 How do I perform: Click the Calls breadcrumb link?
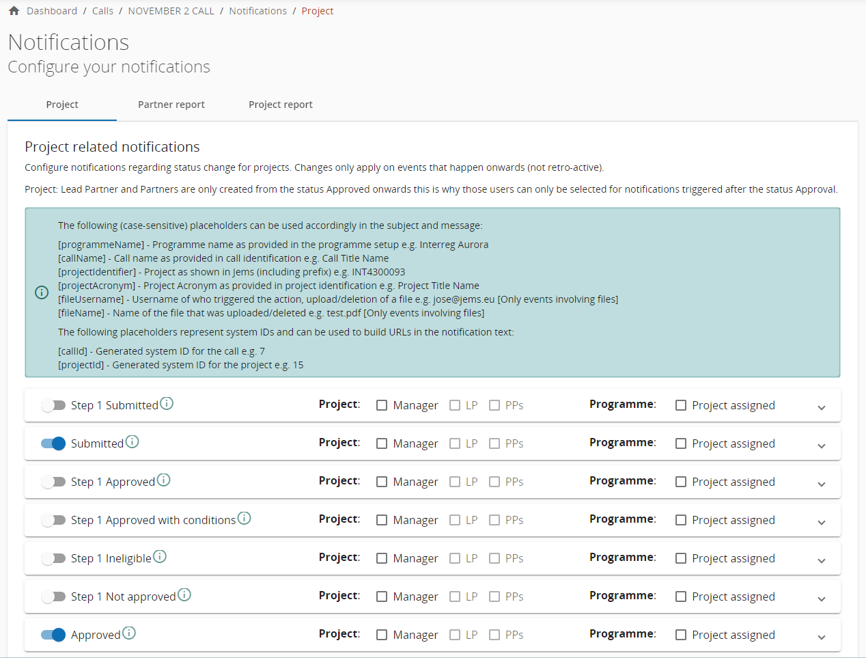click(103, 11)
